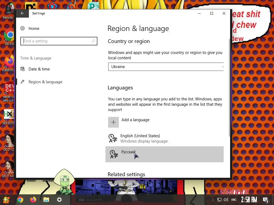
Task: Click the Home gear icon
Action: tap(22, 28)
